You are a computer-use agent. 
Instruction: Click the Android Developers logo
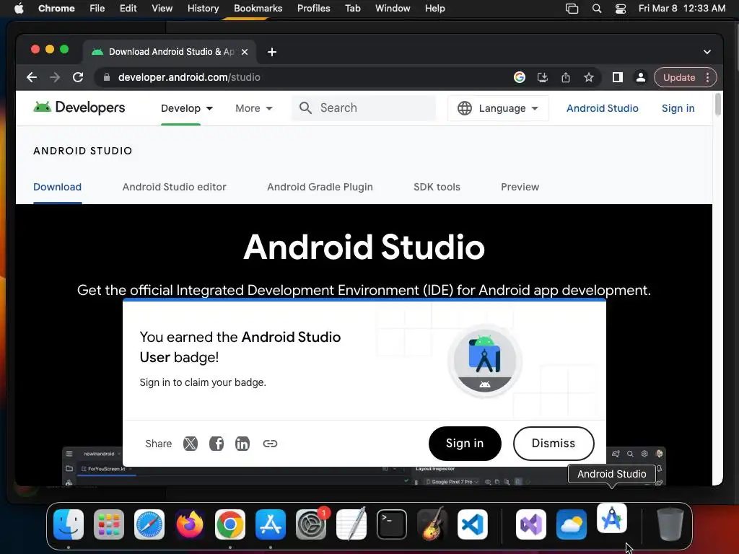coord(79,108)
